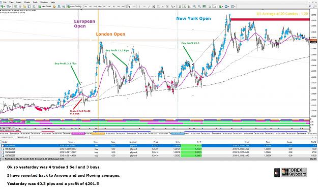Select the D1 timeframe button
This screenshot has width=318, height=189.
click(114, 7)
